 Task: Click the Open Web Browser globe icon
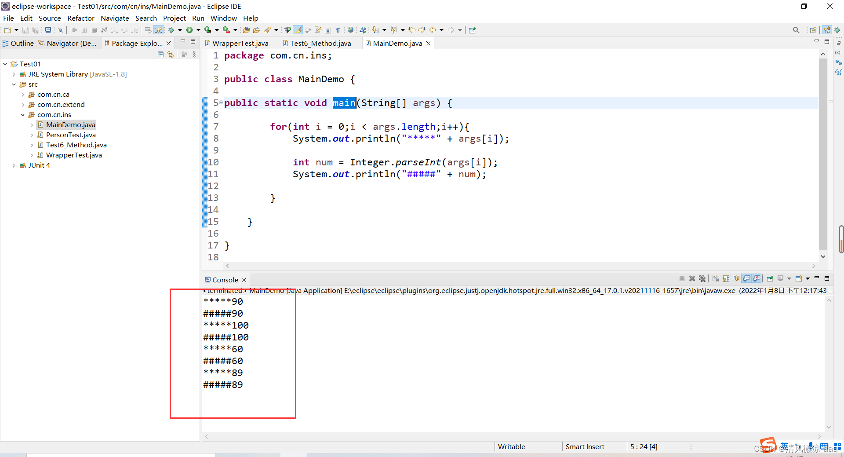350,30
